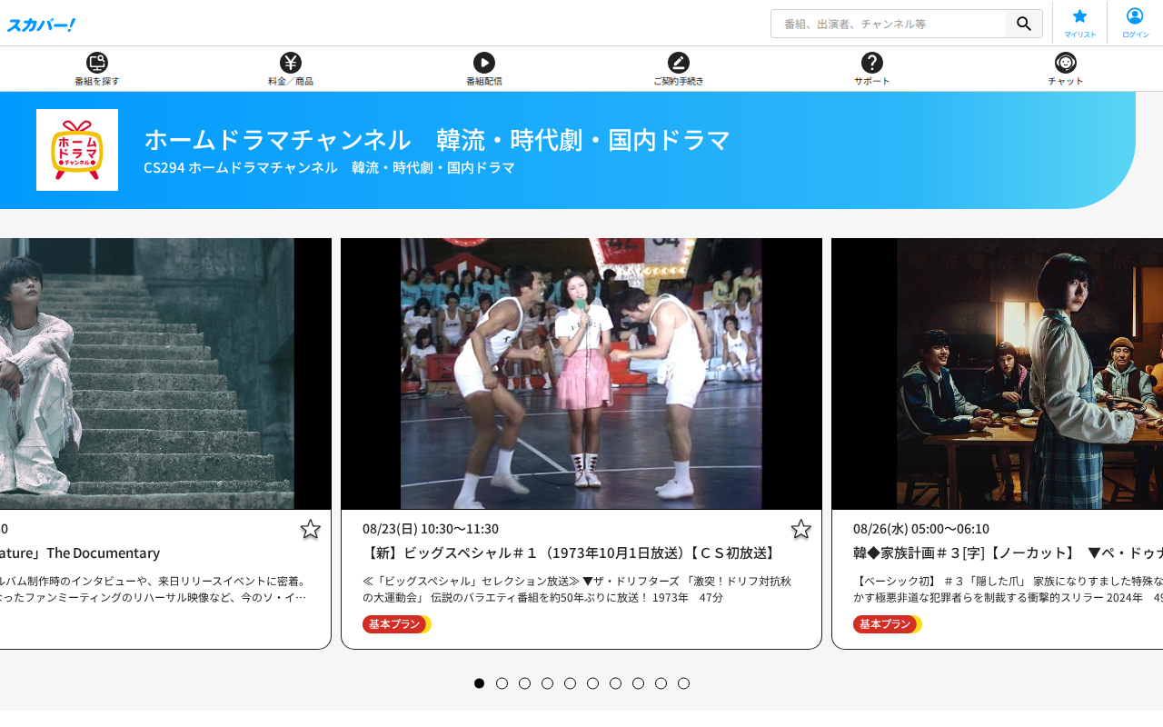The height and width of the screenshot is (727, 1163).
Task: Click the ビッグスペシャル program description text
Action: click(x=577, y=589)
